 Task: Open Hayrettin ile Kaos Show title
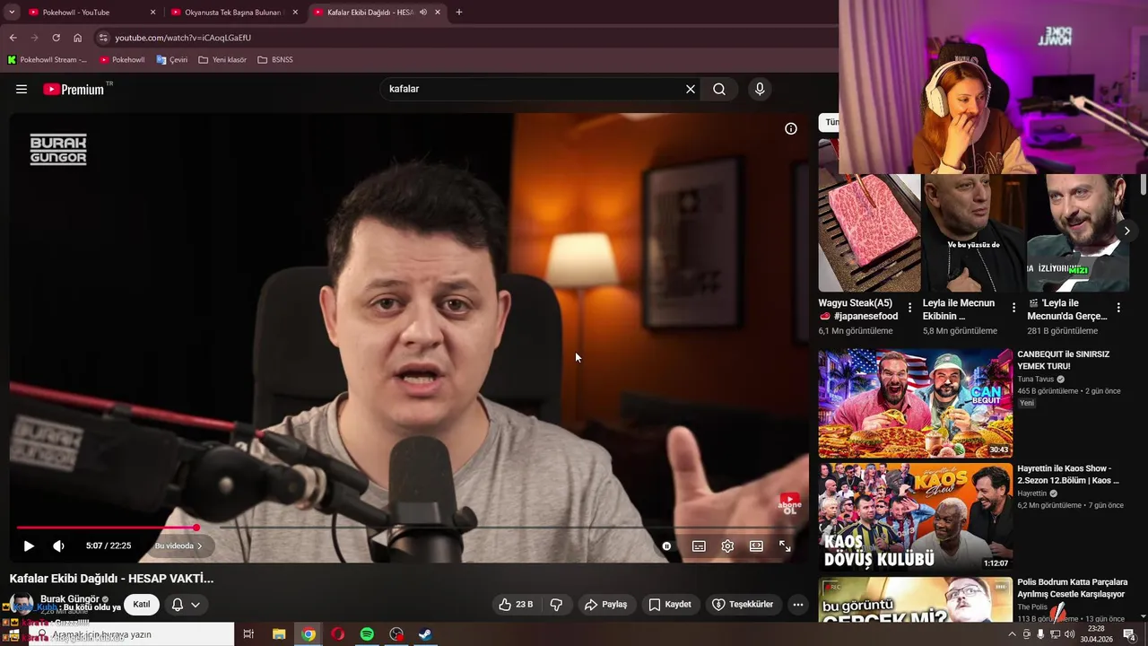pyautogui.click(x=1068, y=475)
